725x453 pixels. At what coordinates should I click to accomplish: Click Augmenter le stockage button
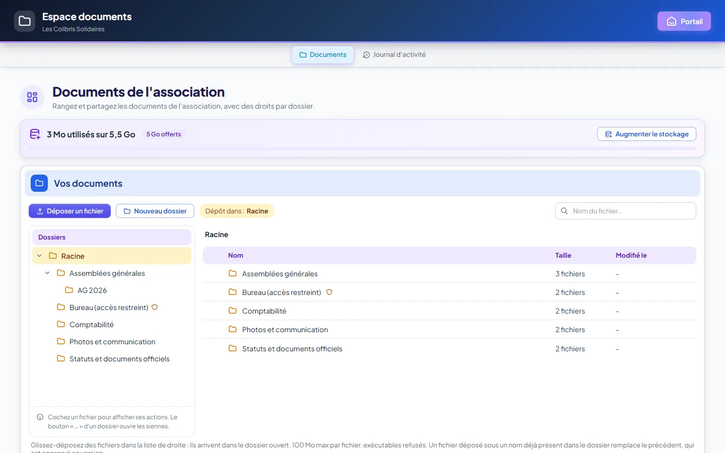coord(646,134)
